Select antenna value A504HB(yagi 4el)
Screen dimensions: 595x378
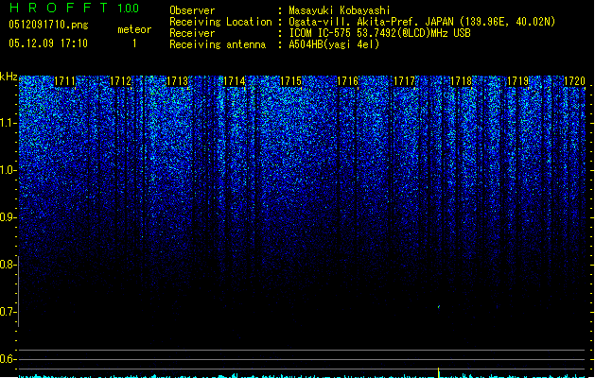(x=334, y=44)
